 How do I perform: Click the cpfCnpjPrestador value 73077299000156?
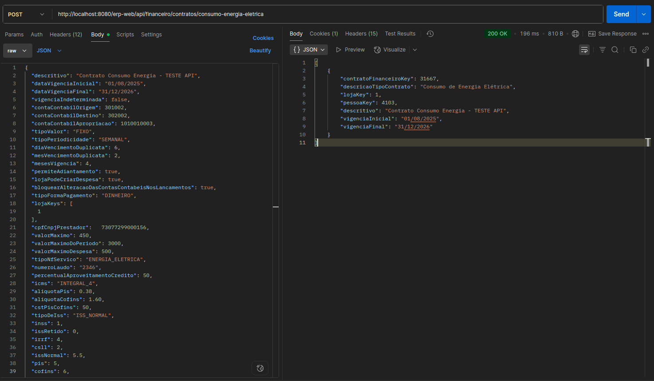124,227
